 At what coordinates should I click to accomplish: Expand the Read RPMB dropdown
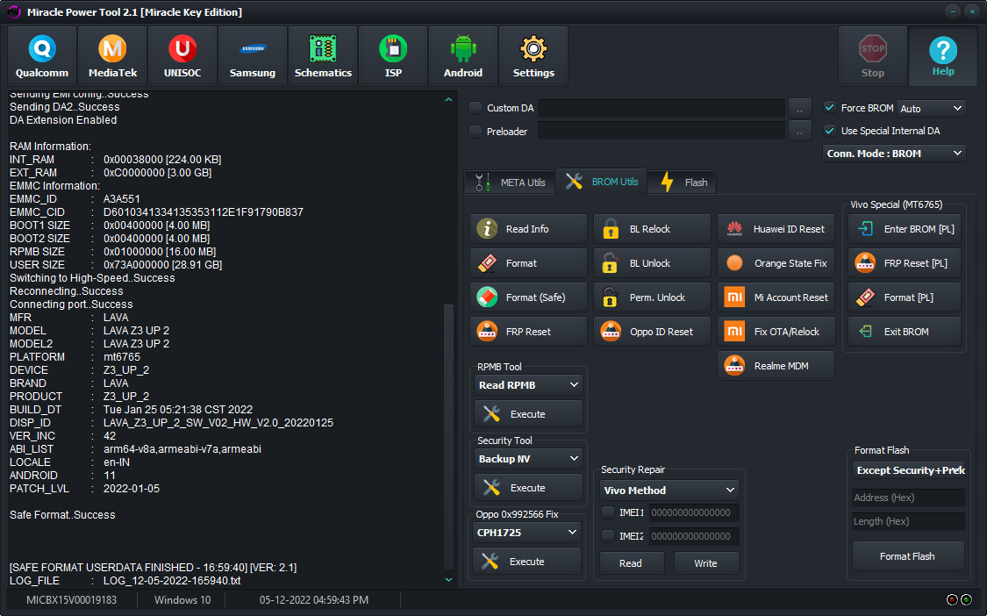(x=528, y=385)
